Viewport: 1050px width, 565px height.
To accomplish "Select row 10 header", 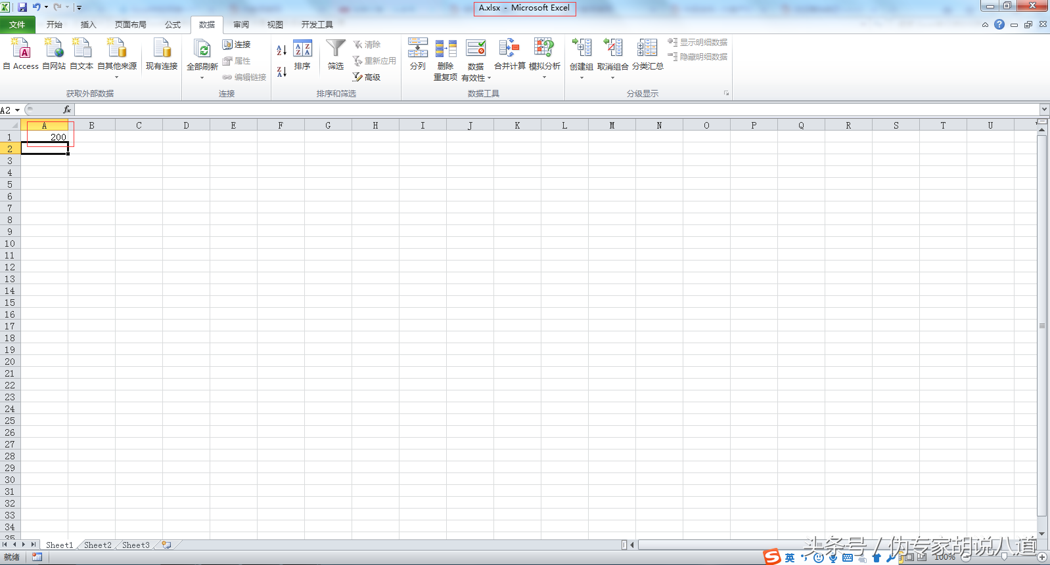I will click(x=10, y=243).
